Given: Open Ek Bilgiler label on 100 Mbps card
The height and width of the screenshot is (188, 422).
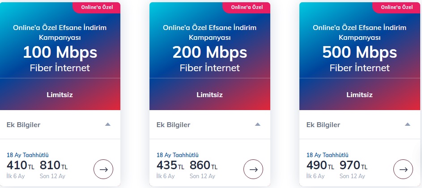Looking at the screenshot, I should 23,125.
